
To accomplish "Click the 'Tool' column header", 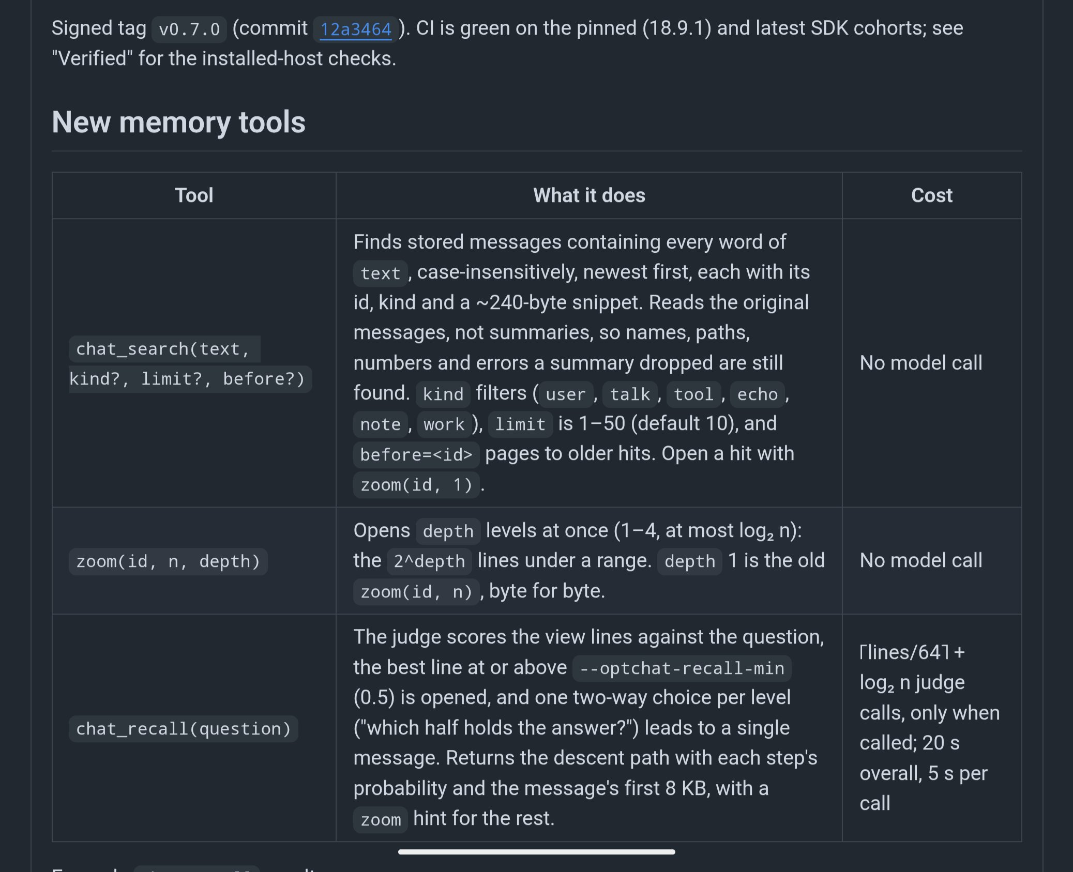I will 194,195.
